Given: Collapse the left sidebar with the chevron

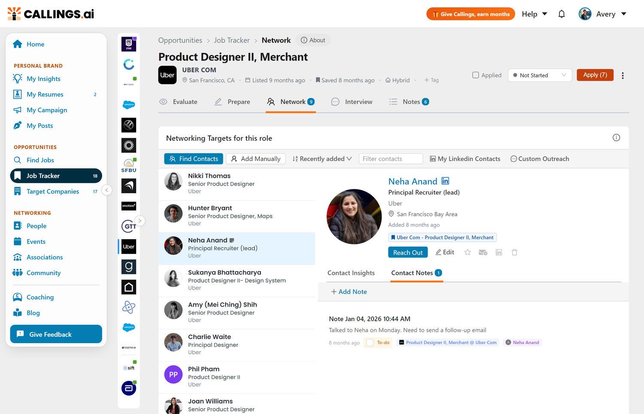Looking at the screenshot, I should point(107,190).
